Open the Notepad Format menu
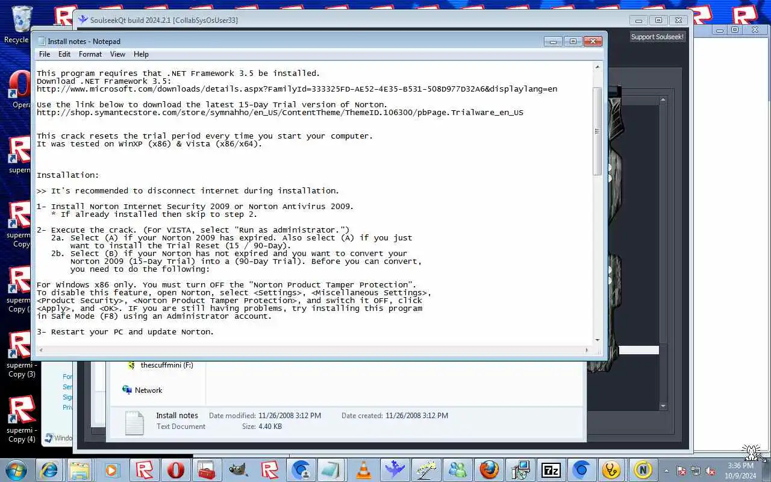The image size is (771, 482). point(90,54)
